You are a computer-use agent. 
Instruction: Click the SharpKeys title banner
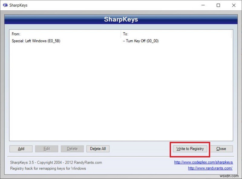click(121, 19)
